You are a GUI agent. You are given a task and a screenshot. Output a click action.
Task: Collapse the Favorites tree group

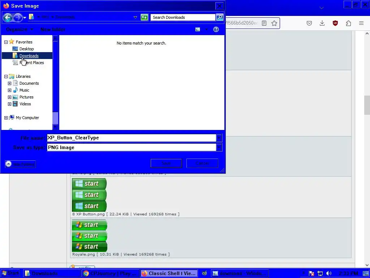pos(6,42)
